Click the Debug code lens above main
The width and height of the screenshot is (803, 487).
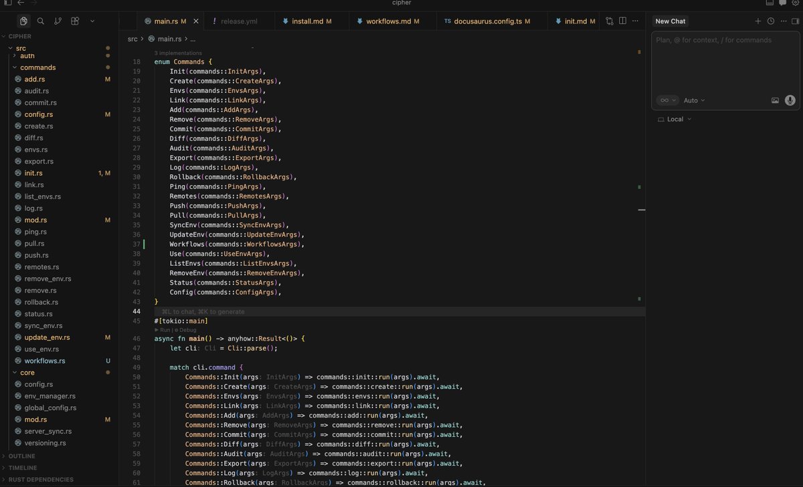pyautogui.click(x=186, y=330)
